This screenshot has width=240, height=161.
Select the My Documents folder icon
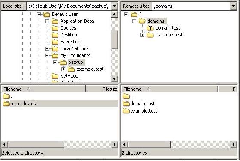coord(55,55)
